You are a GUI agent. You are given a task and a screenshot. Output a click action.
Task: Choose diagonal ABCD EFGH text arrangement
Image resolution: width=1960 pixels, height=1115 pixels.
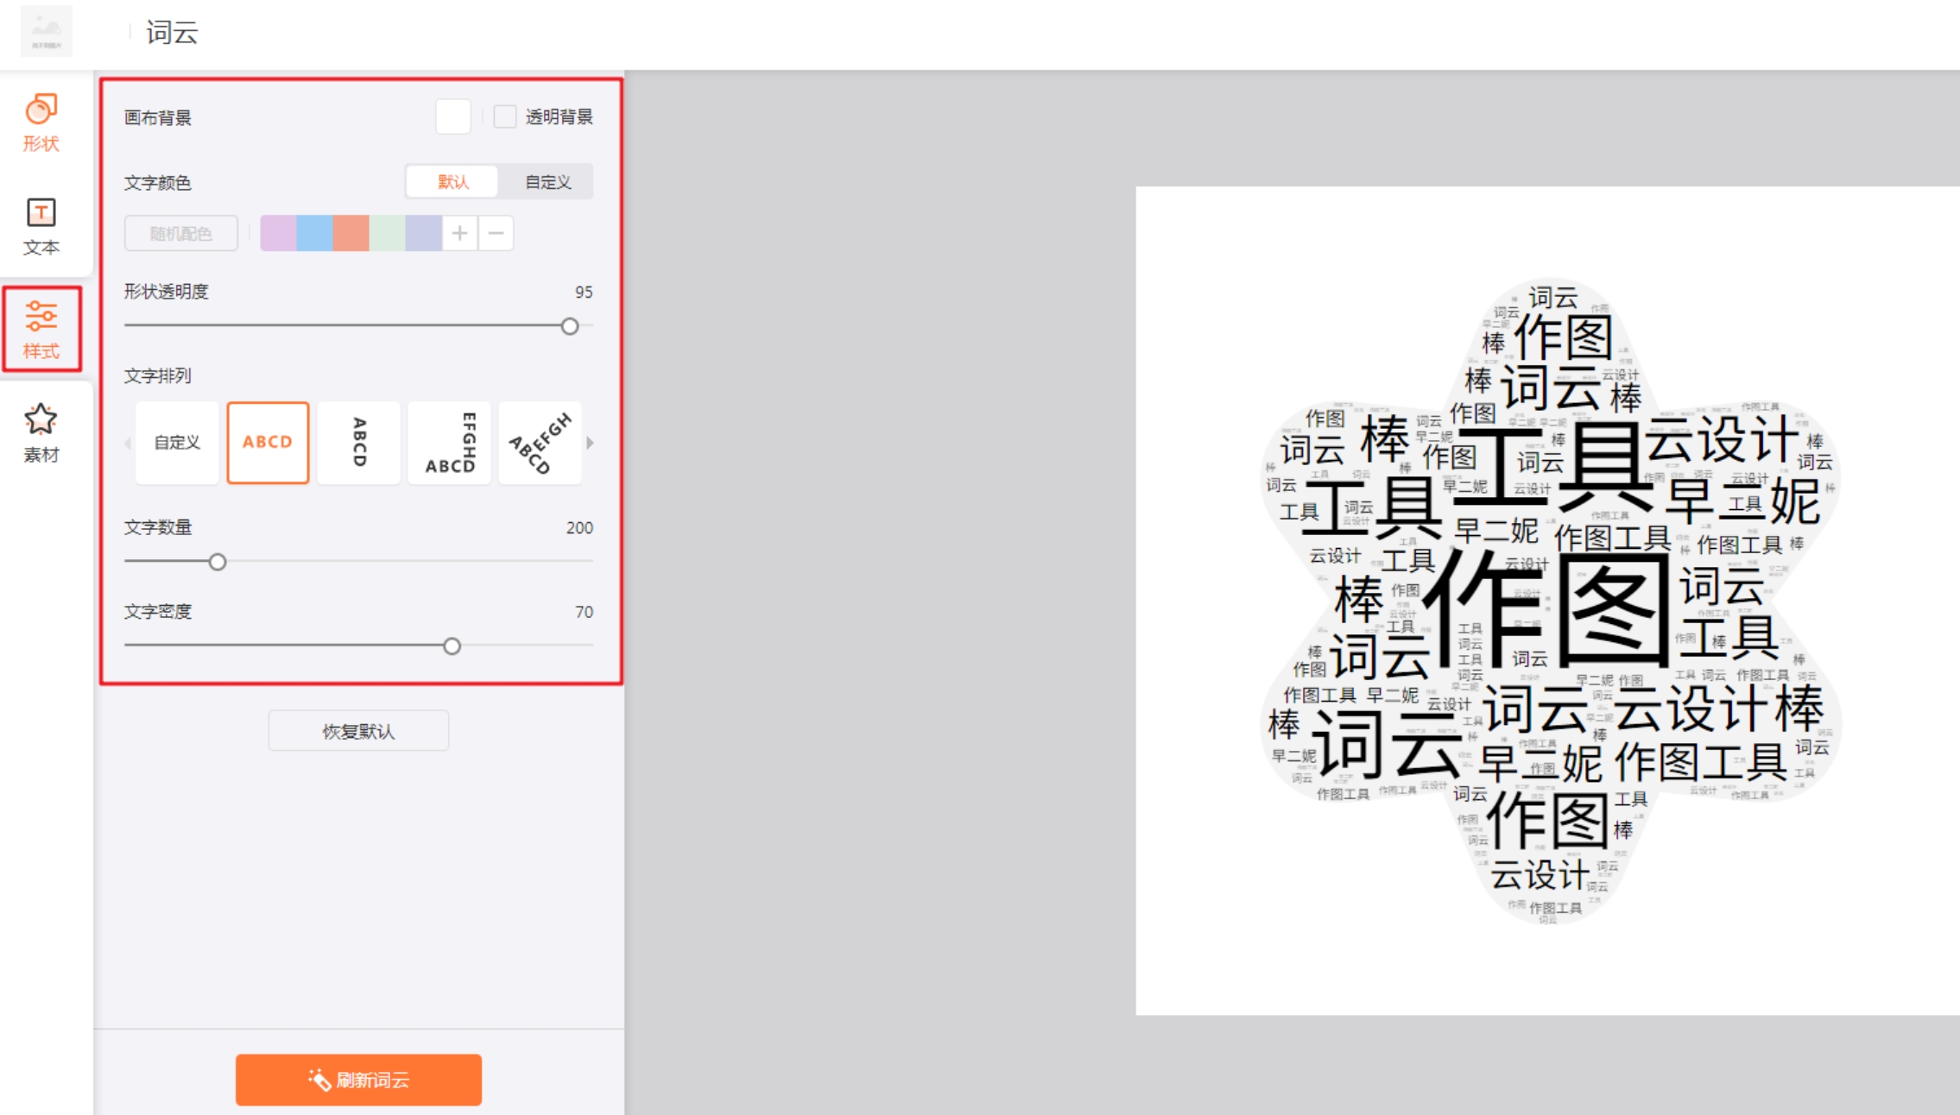tap(541, 443)
